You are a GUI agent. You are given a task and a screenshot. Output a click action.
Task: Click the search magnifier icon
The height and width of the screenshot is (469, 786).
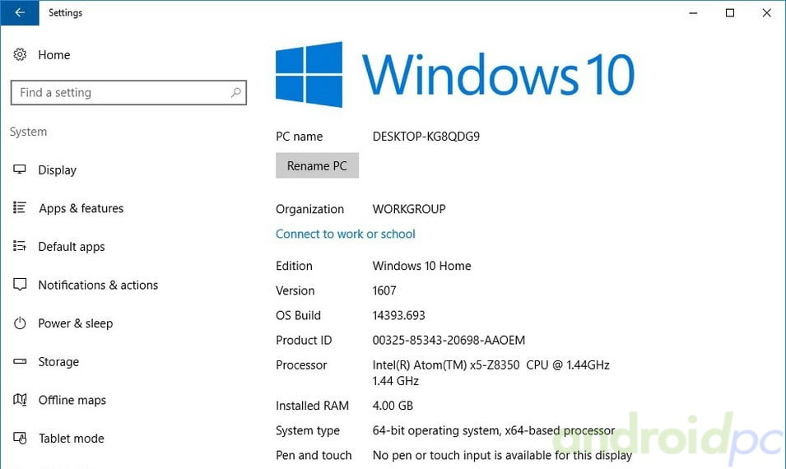(235, 92)
